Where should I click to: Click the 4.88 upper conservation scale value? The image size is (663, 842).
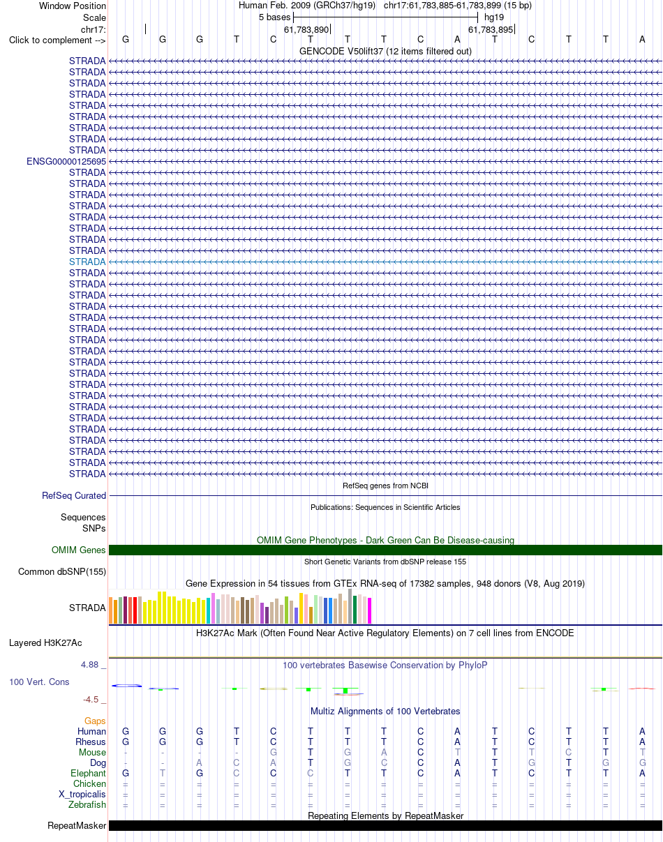coord(89,665)
